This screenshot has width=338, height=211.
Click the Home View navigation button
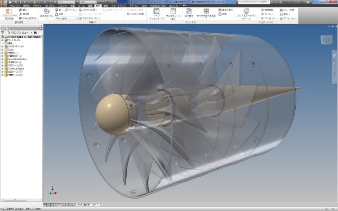(x=288, y=19)
